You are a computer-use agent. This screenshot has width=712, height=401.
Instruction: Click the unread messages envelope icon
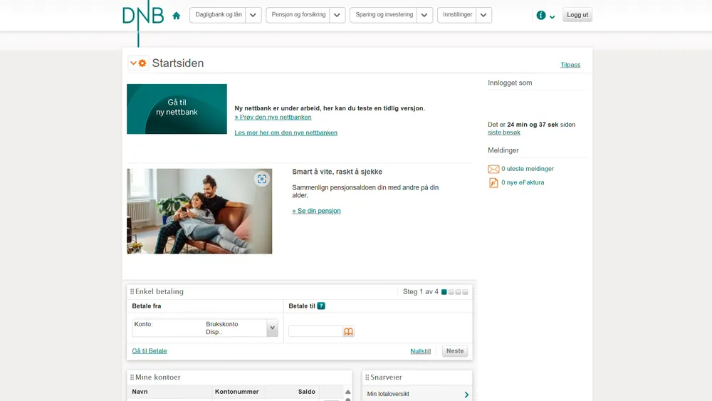[x=493, y=169]
